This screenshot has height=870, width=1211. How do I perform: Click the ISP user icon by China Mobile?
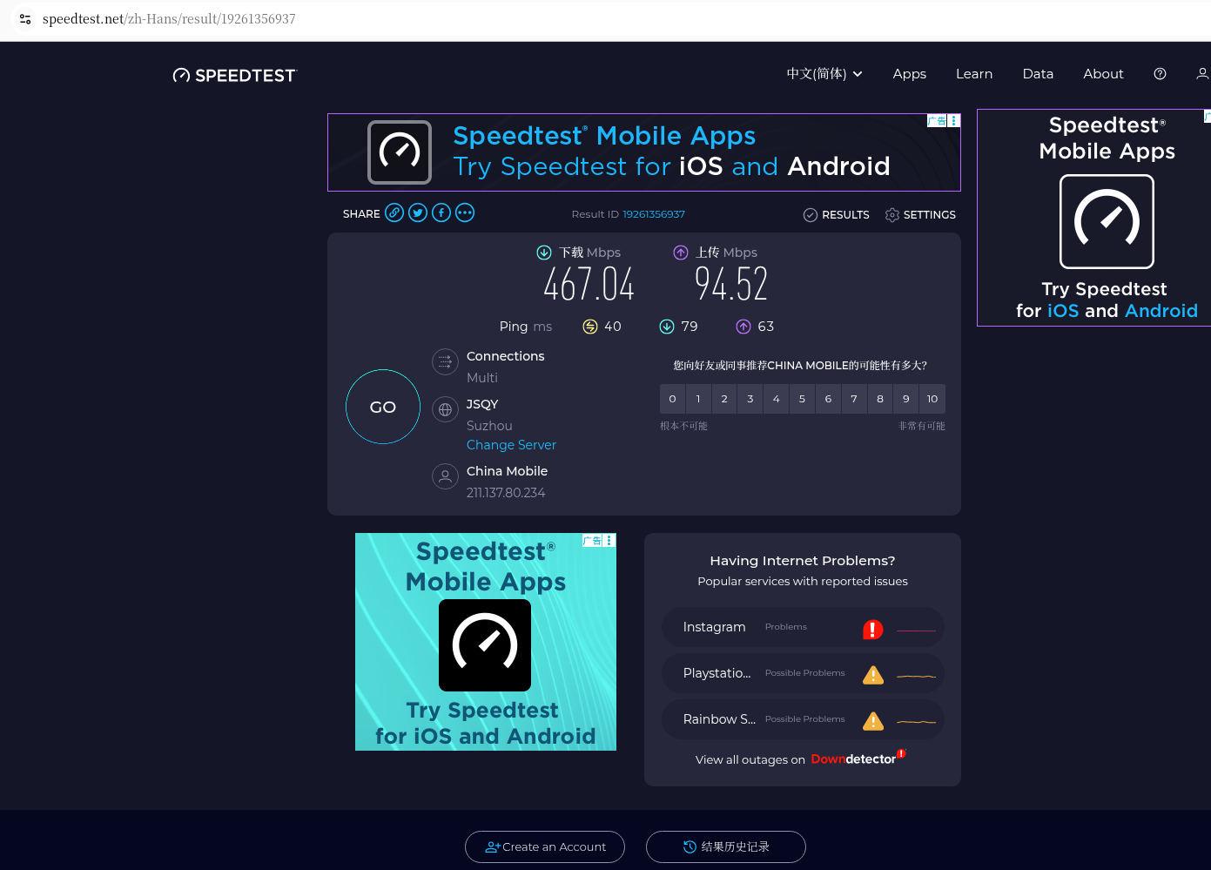click(445, 476)
